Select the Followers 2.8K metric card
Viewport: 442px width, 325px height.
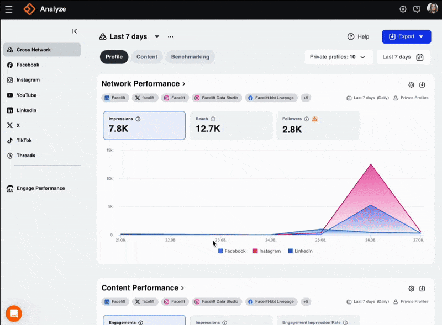click(x=318, y=125)
